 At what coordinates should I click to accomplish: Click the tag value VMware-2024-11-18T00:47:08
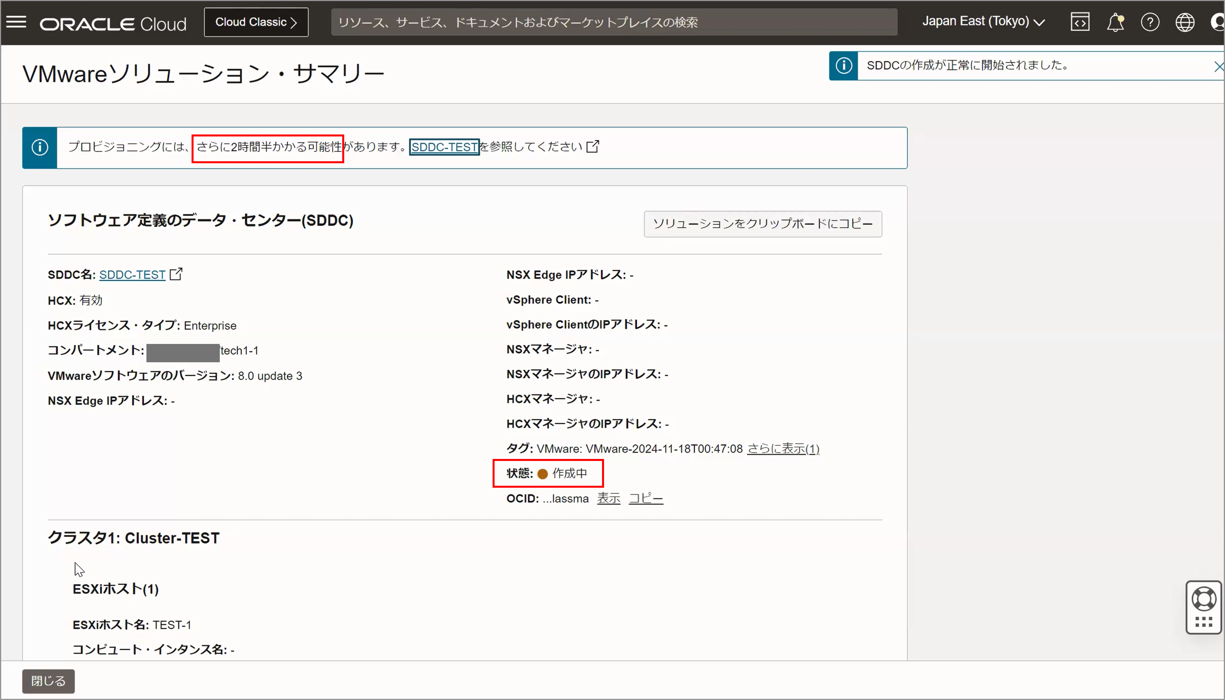[664, 449]
